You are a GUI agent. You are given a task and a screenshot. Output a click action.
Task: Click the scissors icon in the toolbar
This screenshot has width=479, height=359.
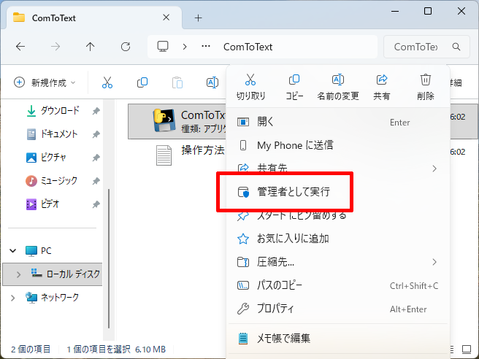point(107,82)
